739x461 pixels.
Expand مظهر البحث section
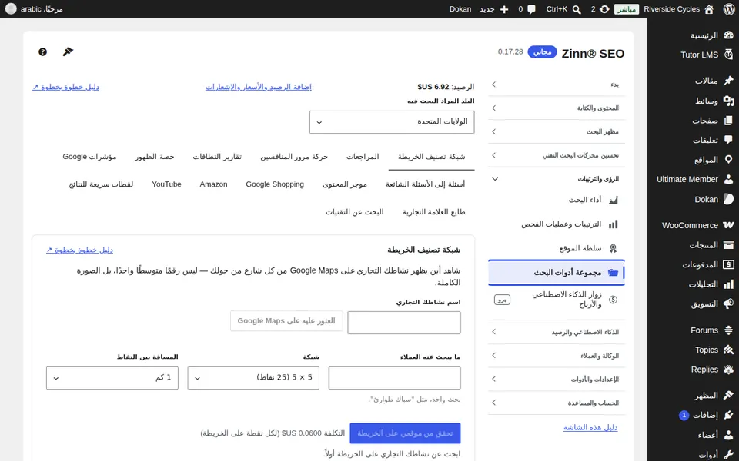tap(557, 131)
